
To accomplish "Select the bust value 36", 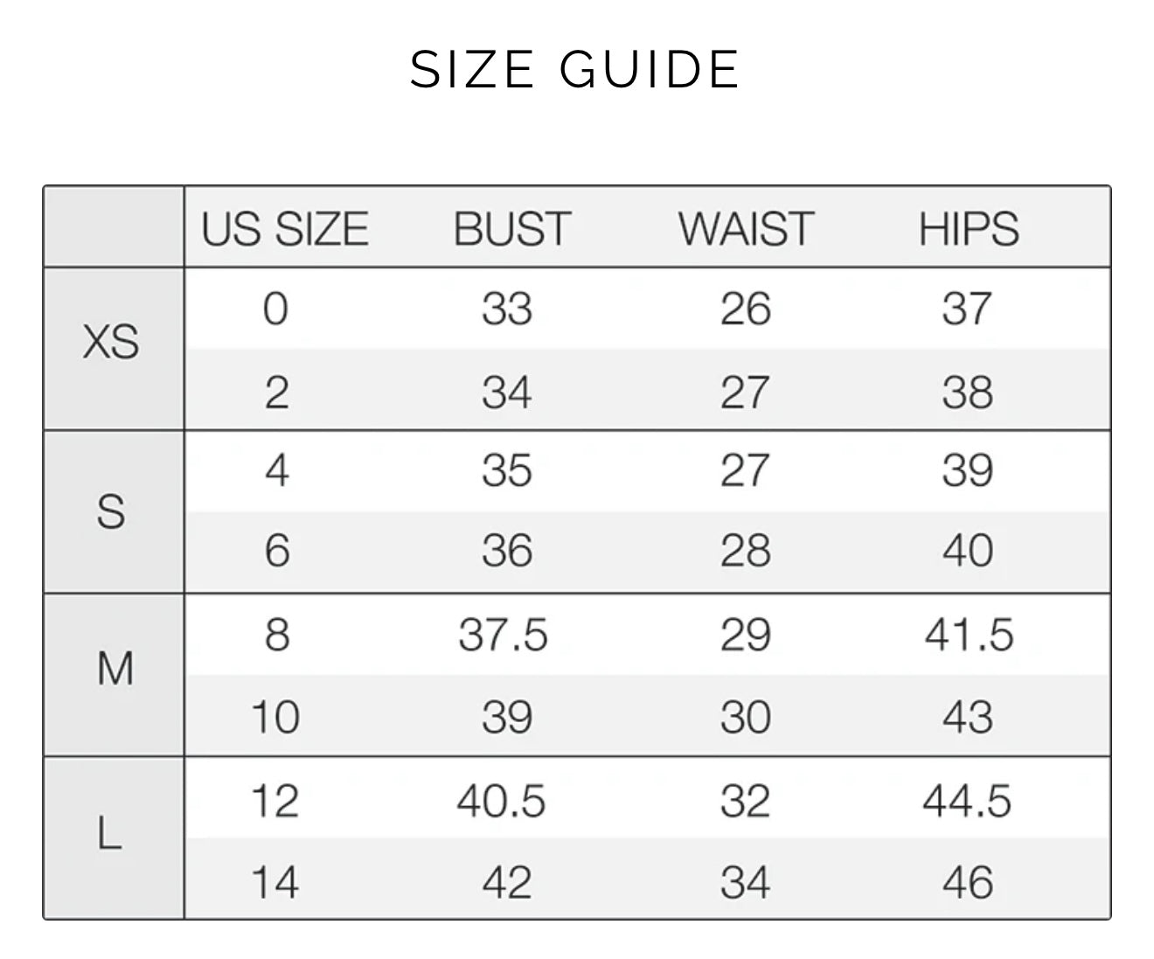I will [507, 551].
